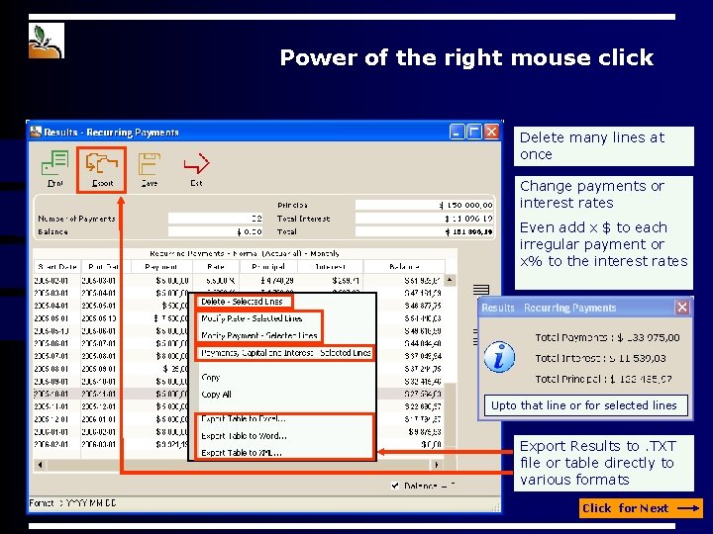Click the horizontal scrollbar left arrow
Image resolution: width=713 pixels, height=534 pixels.
[x=40, y=465]
